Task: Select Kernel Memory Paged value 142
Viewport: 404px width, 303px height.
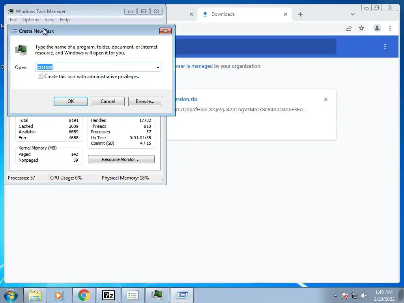Action: [75, 154]
